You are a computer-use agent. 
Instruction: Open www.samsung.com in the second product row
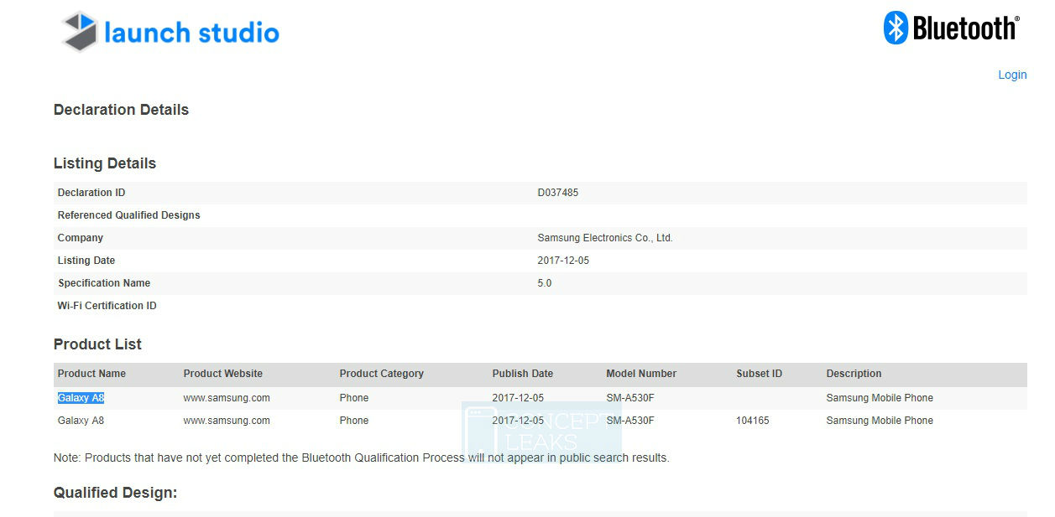tap(227, 421)
